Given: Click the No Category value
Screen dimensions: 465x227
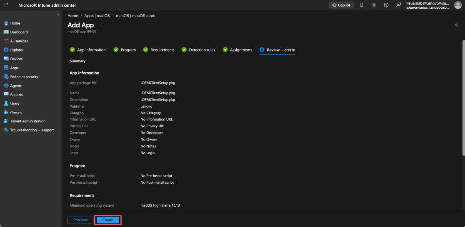Looking at the screenshot, I should click(151, 113).
